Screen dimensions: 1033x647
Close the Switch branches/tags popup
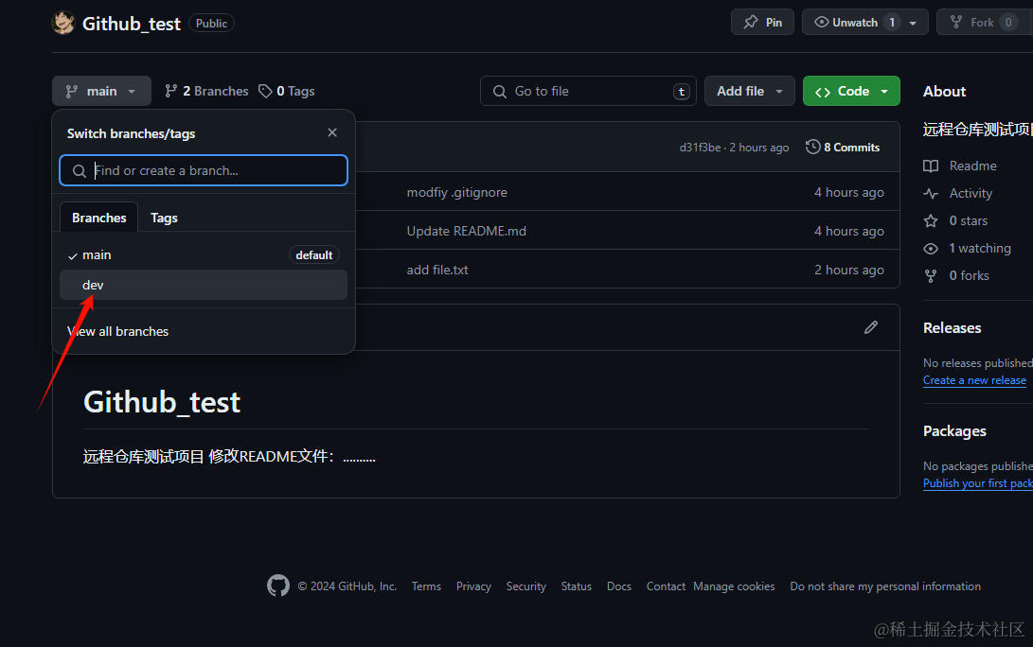pyautogui.click(x=332, y=132)
